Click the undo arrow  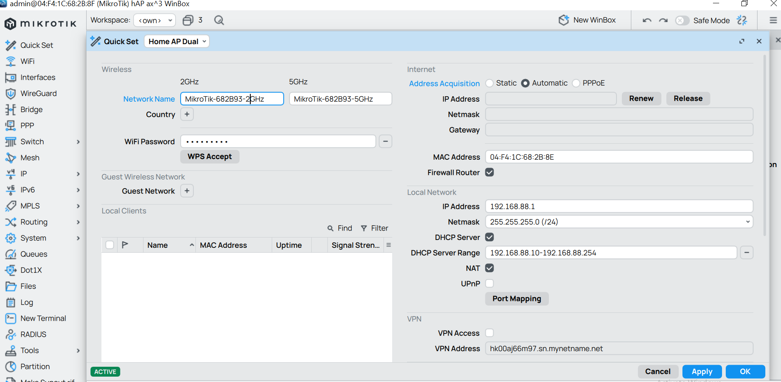point(647,20)
